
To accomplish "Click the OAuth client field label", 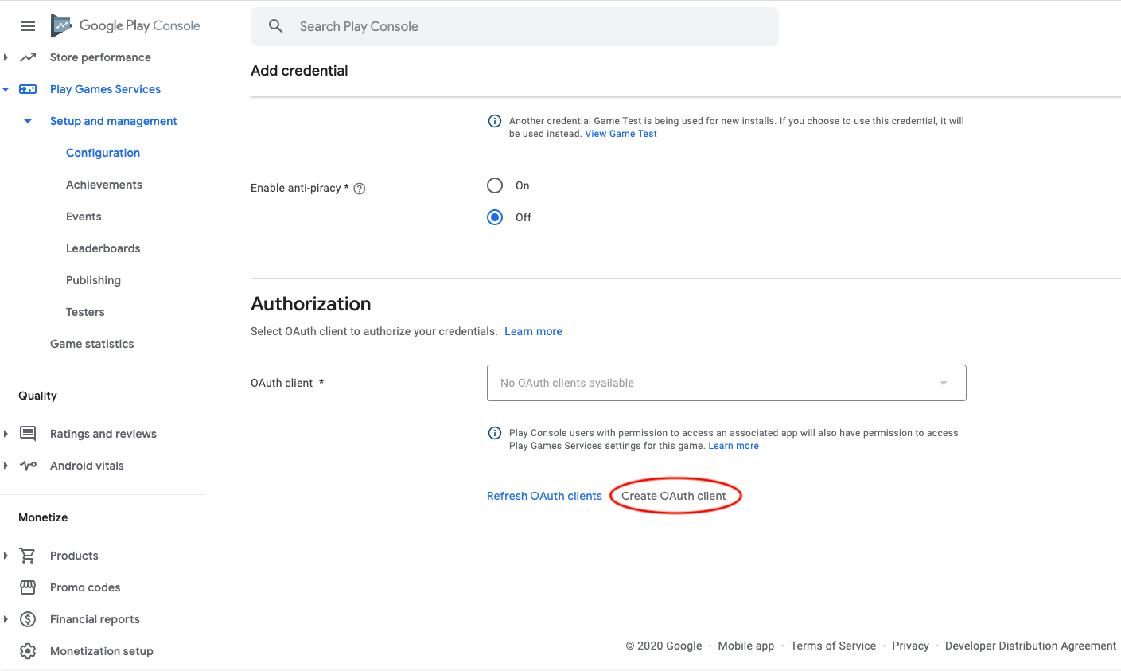I will click(x=286, y=383).
